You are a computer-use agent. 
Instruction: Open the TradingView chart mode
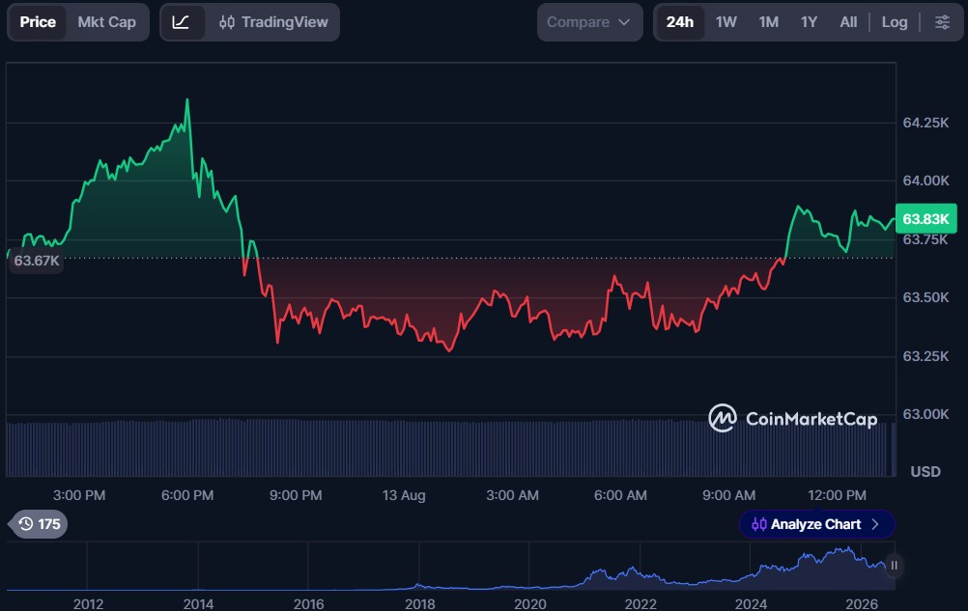click(x=273, y=22)
